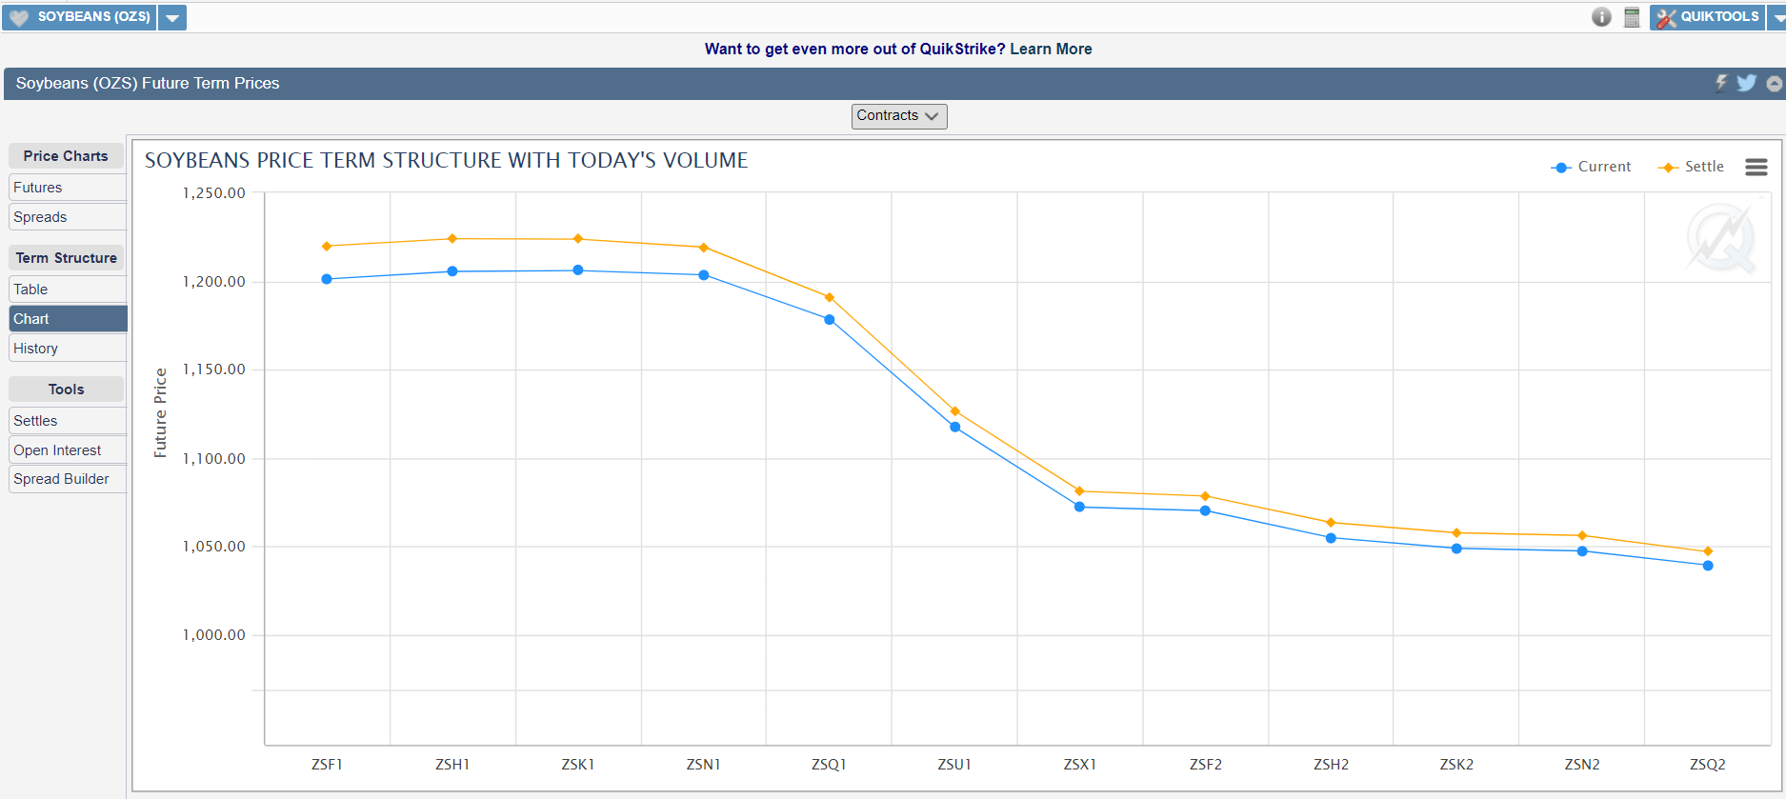Click the blue Current point for ZSU1
Viewport: 1786px width, 799px height.
[955, 427]
